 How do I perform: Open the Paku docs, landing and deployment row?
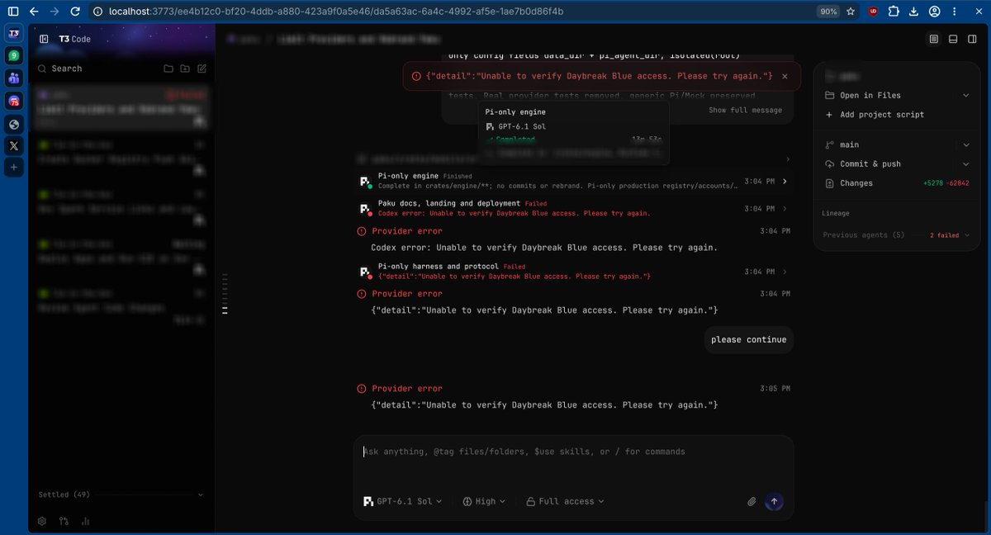coord(574,208)
